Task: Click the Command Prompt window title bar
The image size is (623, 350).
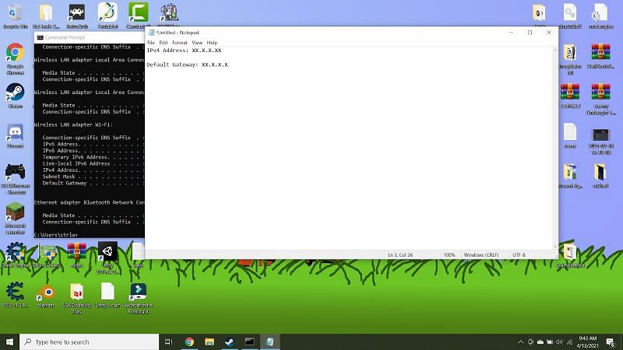Action: point(86,37)
